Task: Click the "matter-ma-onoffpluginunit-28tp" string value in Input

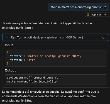Action: point(53,56)
